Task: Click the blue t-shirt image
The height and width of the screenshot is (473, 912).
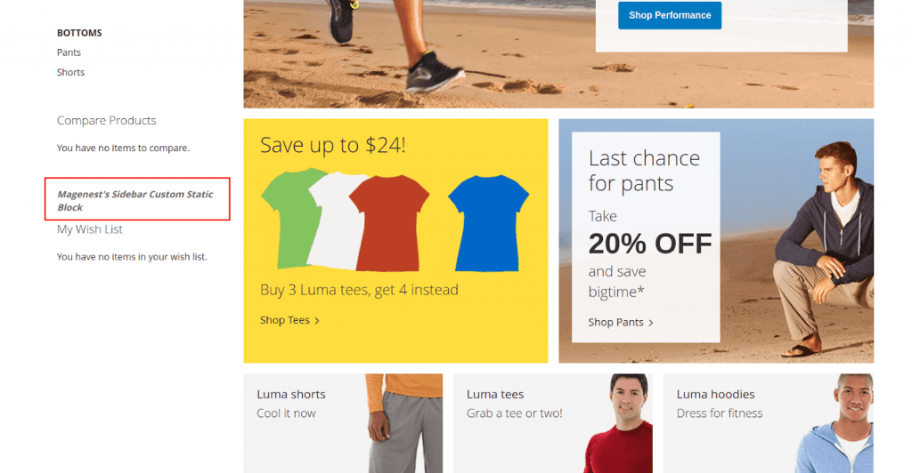Action: coord(488,223)
